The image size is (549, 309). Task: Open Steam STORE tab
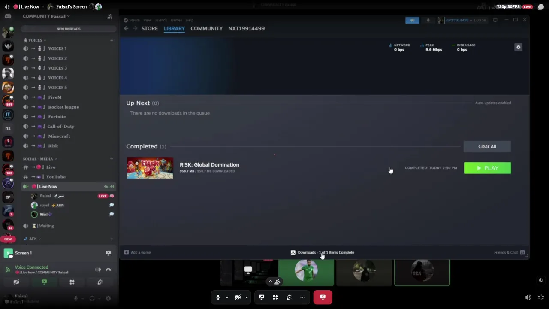(x=150, y=28)
